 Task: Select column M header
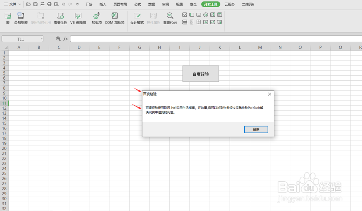tap(260, 47)
